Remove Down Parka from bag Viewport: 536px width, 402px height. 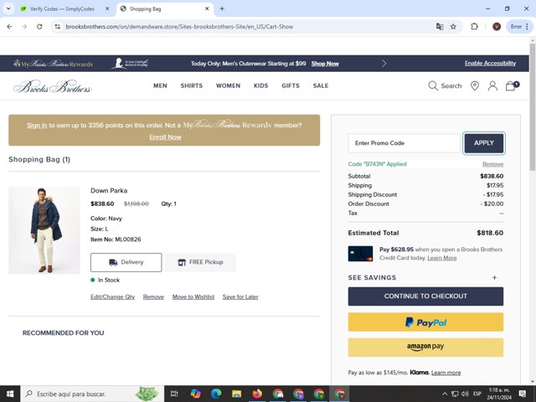pos(153,296)
